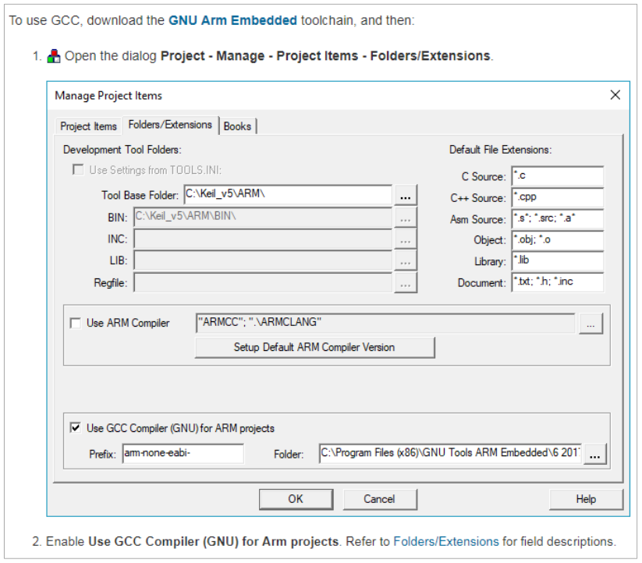Click the browse button beside LIB field
This screenshot has height=563, width=642.
[406, 260]
